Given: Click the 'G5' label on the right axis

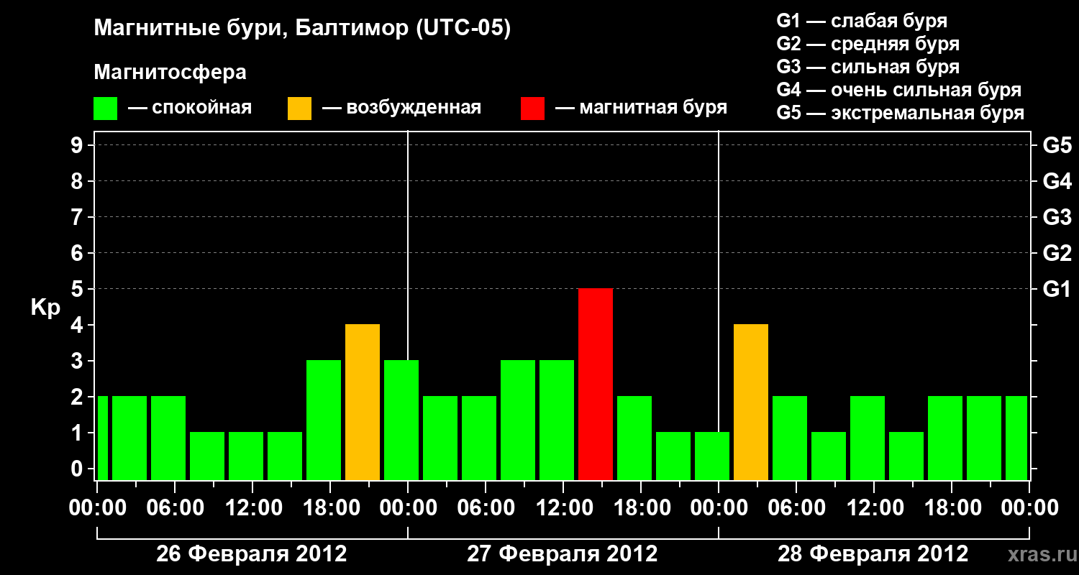Looking at the screenshot, I should tap(1057, 145).
